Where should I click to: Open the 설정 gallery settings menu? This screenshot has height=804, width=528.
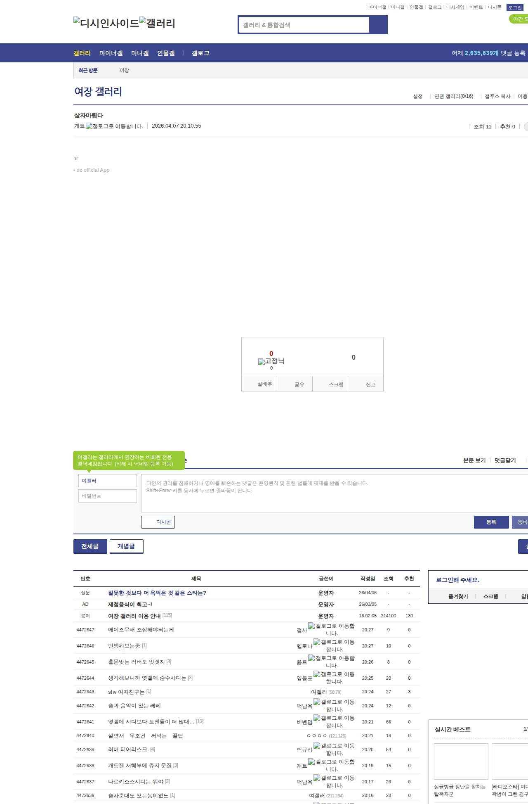point(418,96)
